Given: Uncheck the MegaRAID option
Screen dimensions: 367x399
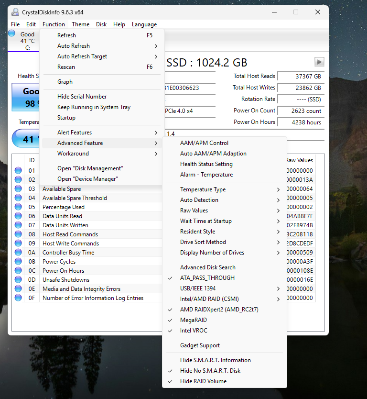Looking at the screenshot, I should [193, 320].
